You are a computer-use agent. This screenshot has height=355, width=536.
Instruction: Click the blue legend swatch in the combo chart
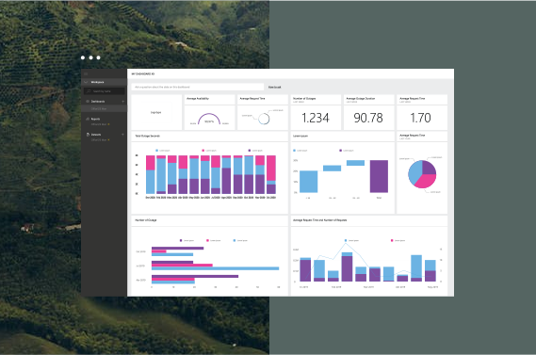tap(346, 240)
